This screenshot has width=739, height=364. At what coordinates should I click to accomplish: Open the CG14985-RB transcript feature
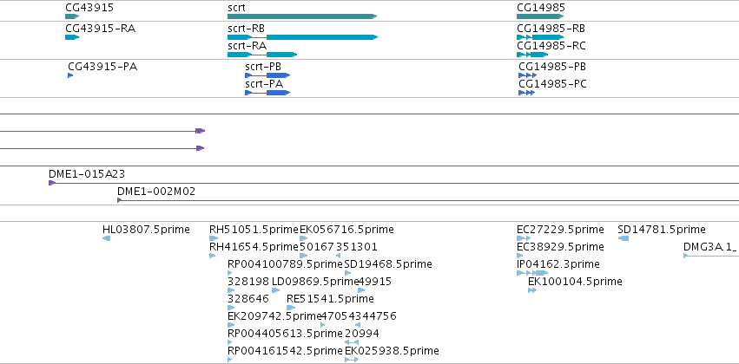click(540, 37)
